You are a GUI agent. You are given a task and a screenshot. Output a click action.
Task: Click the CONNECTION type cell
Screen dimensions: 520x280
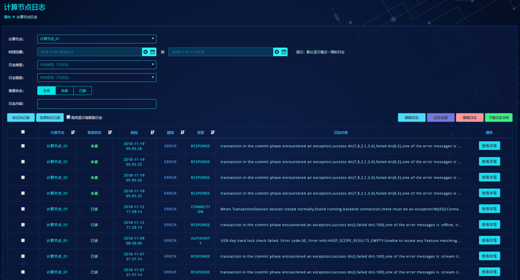pos(200,209)
